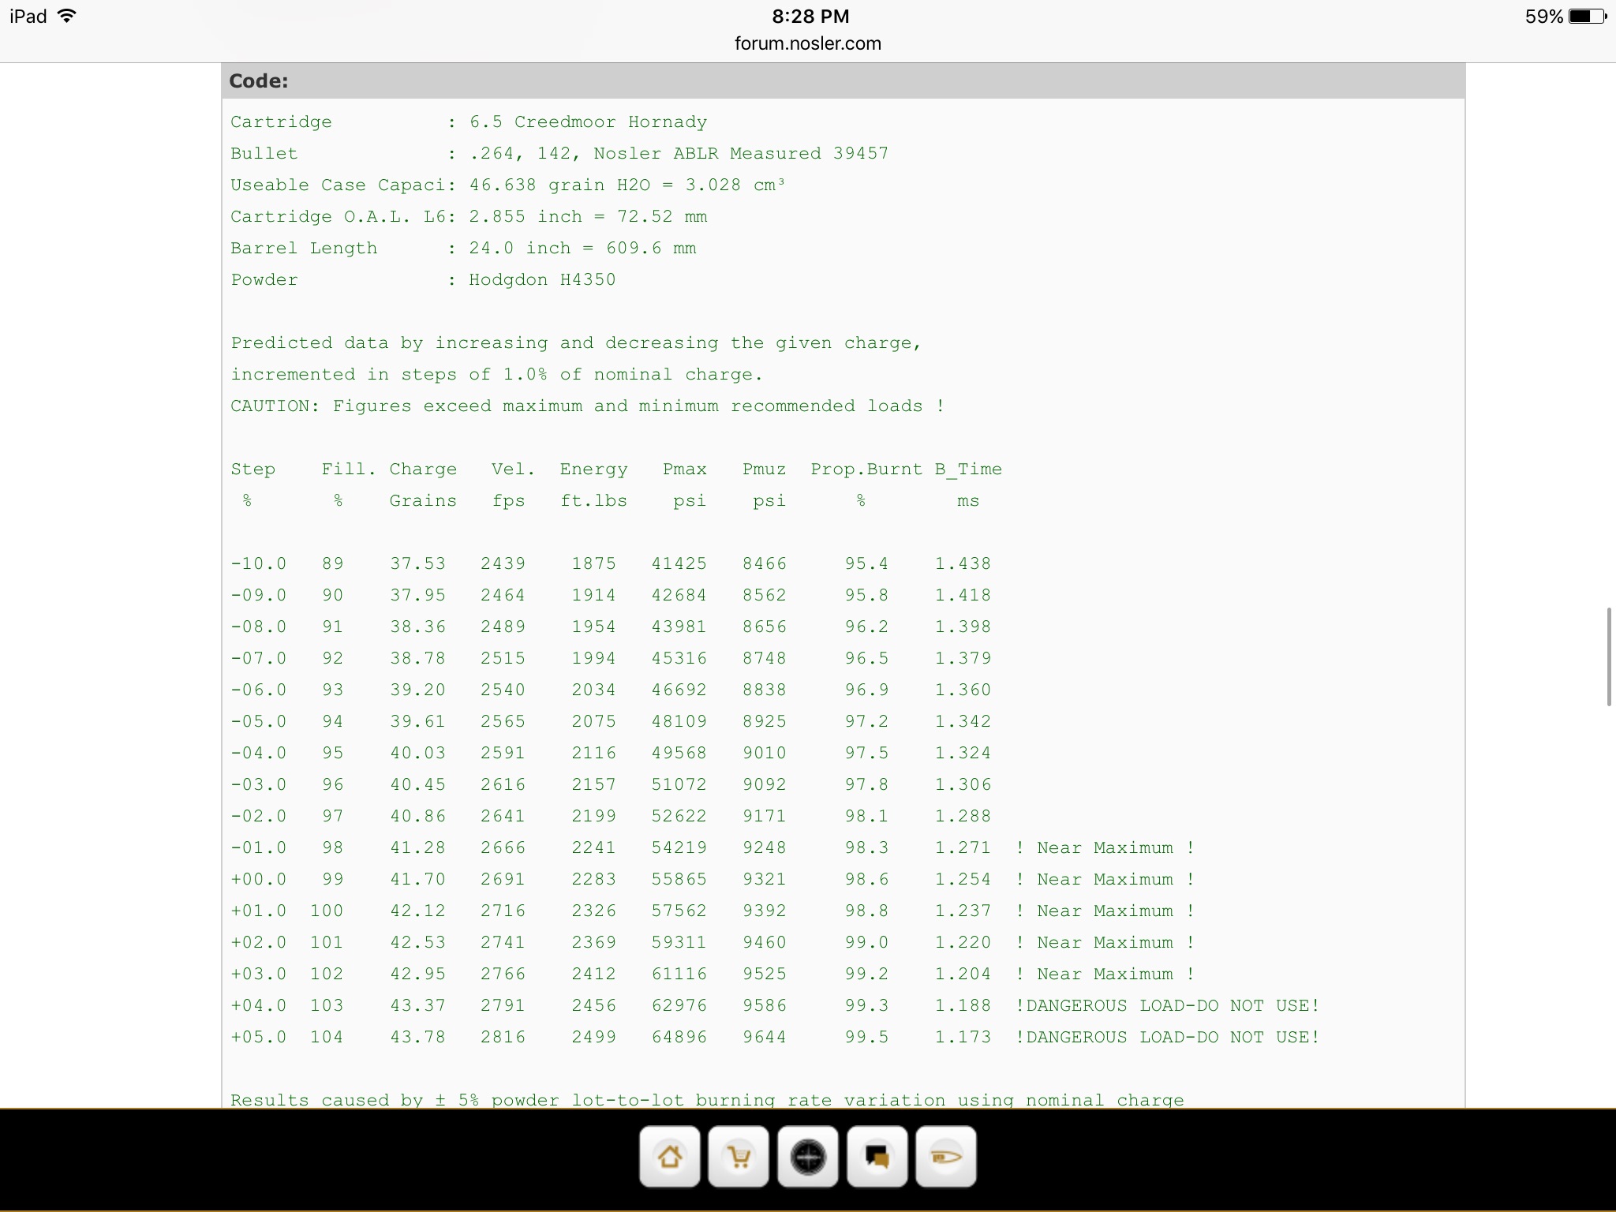
Task: Select the CAUTION warning line
Action: point(588,406)
